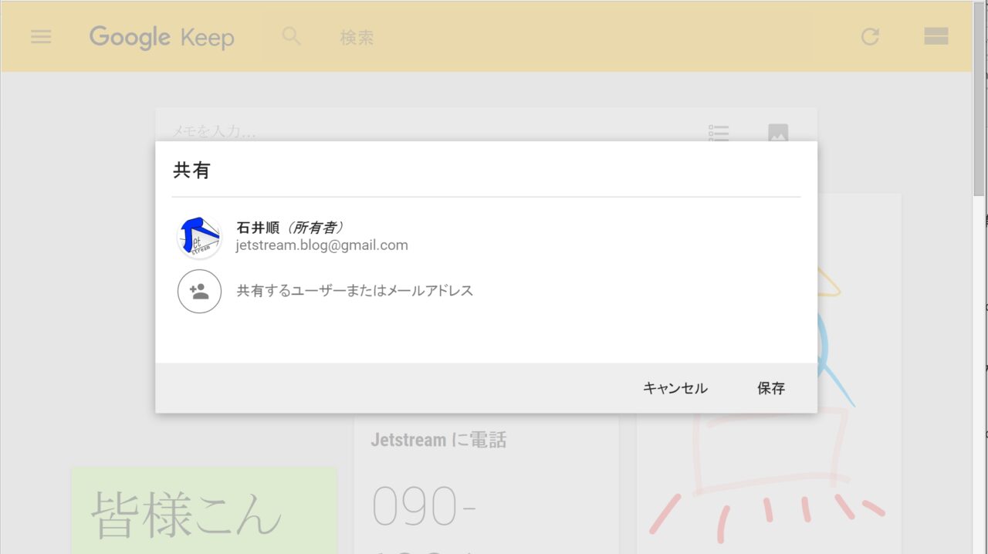The height and width of the screenshot is (554, 988).
Task: Click the vertical page scrollbar
Action: coord(979,131)
